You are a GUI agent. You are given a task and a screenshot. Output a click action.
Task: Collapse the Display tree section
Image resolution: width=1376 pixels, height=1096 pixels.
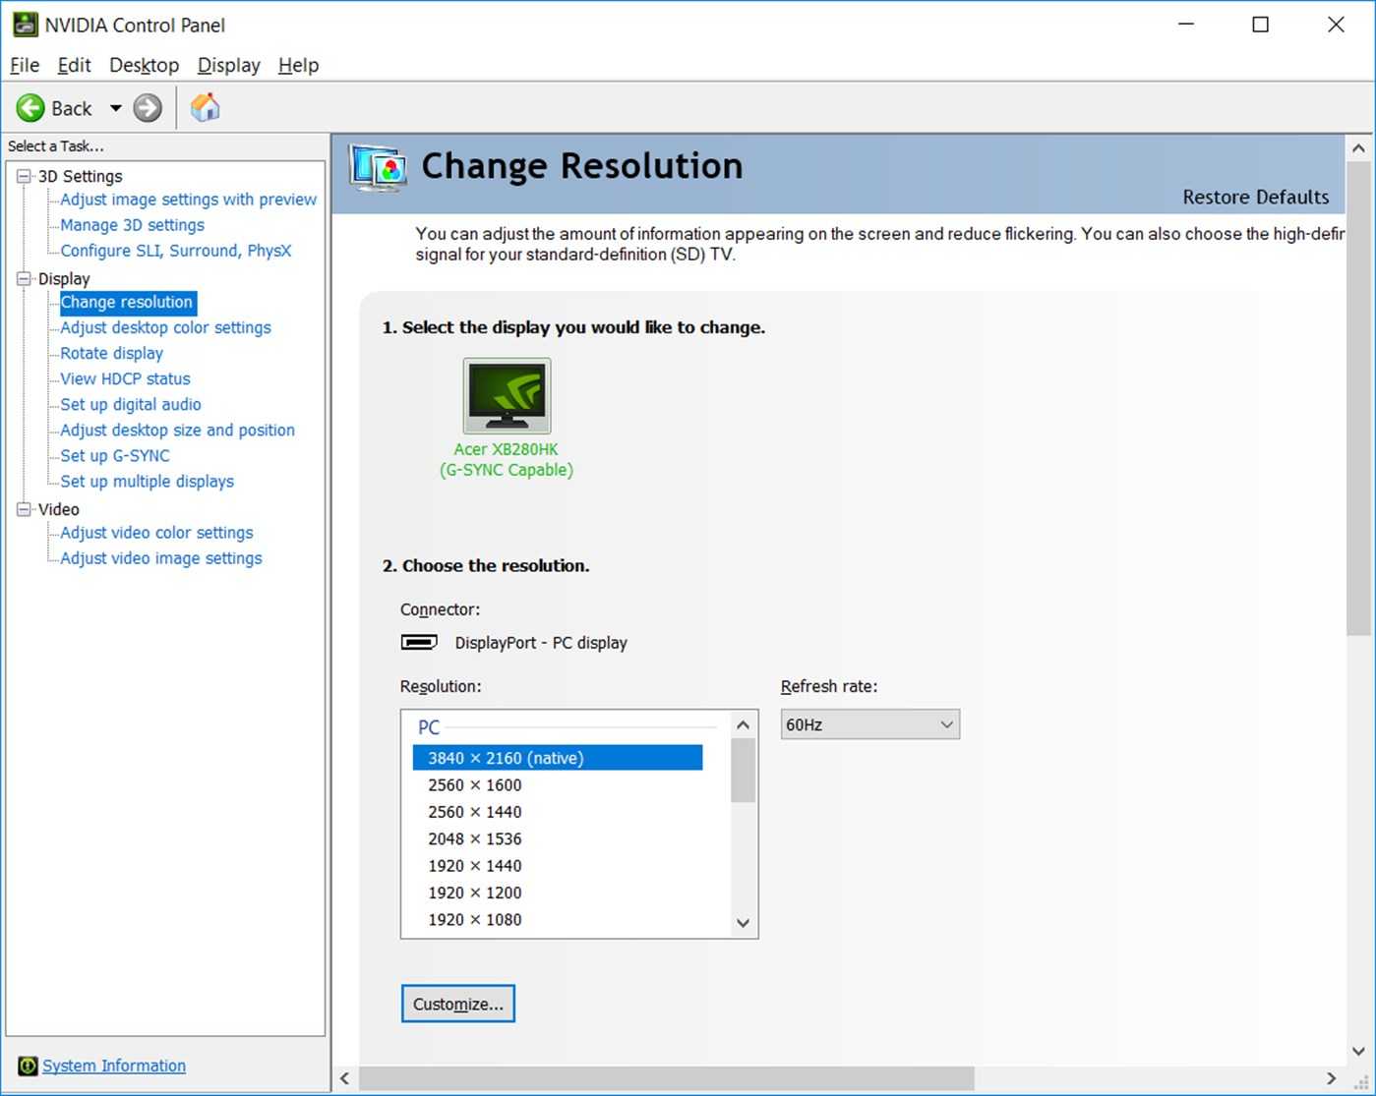click(x=22, y=278)
